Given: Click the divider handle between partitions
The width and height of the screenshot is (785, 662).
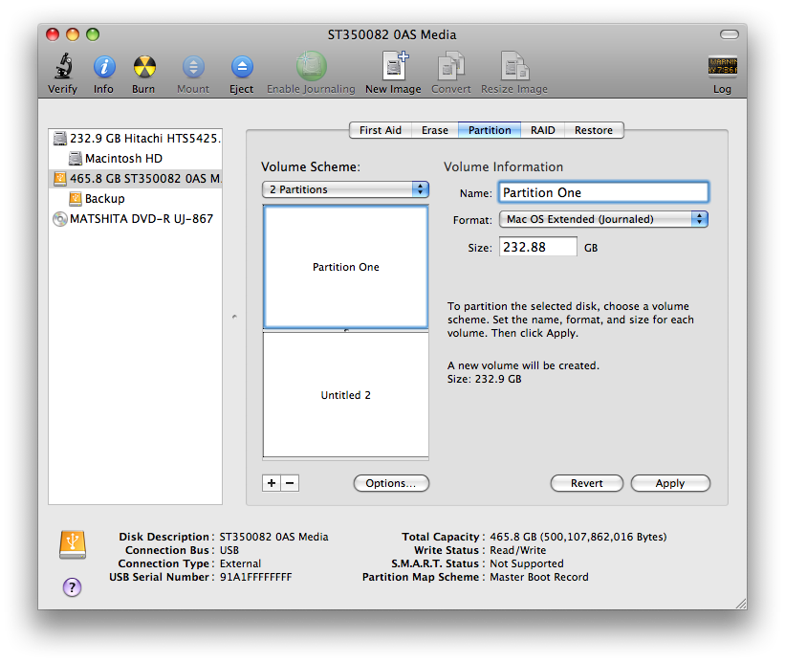Looking at the screenshot, I should [x=345, y=330].
